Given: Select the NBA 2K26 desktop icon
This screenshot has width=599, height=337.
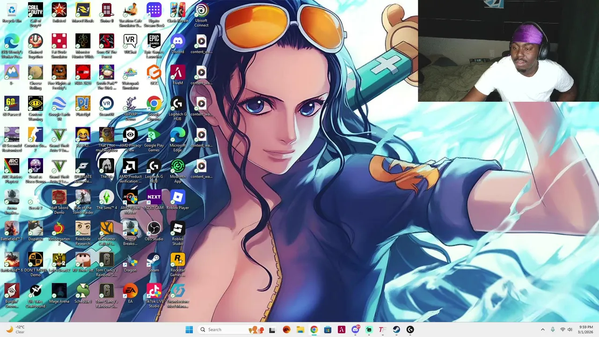Looking at the screenshot, I should 83,75.
